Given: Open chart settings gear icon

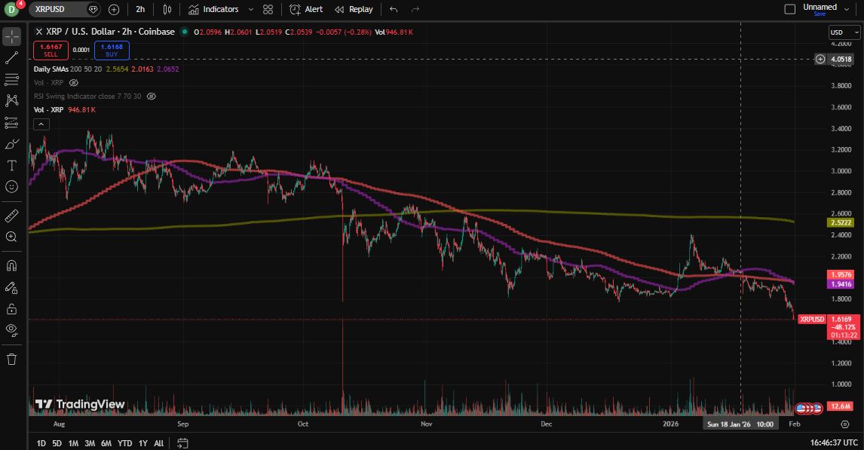Looking at the screenshot, I should (844, 424).
